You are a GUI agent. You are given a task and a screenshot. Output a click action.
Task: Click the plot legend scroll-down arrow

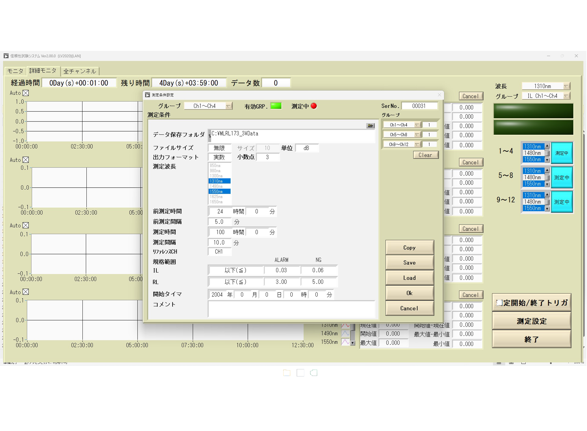point(353,343)
